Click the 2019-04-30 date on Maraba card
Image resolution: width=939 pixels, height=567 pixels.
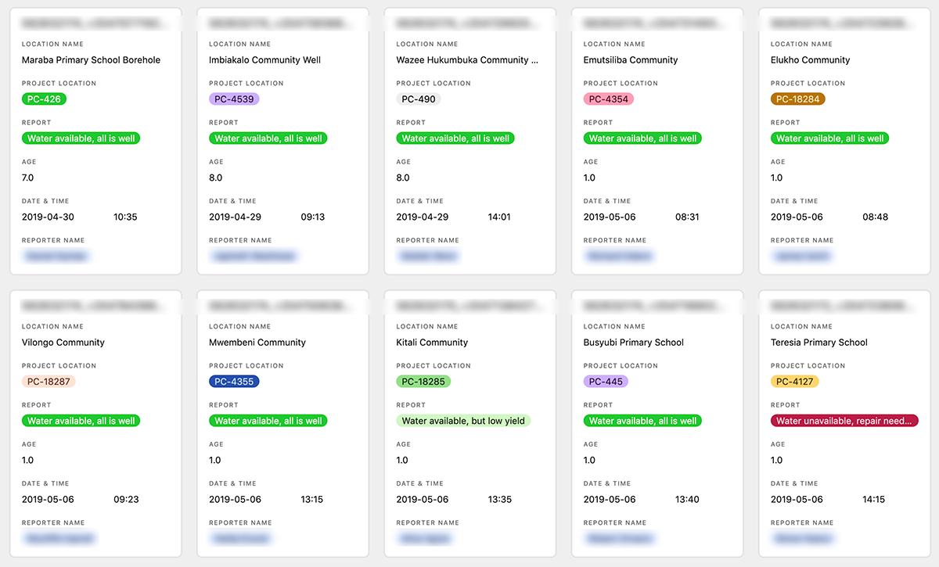48,217
